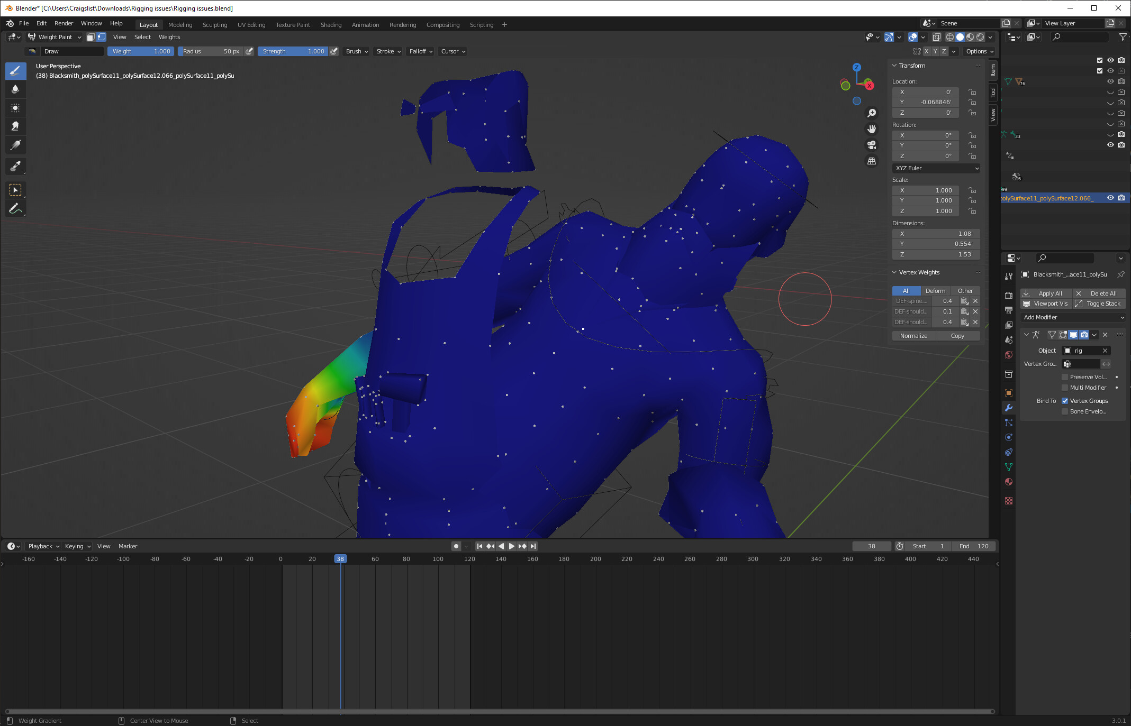This screenshot has width=1131, height=726.
Task: Click the Apply All modifiers button
Action: [x=1046, y=293]
